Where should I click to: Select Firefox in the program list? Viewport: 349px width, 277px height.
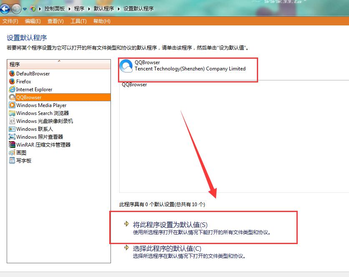click(x=24, y=82)
